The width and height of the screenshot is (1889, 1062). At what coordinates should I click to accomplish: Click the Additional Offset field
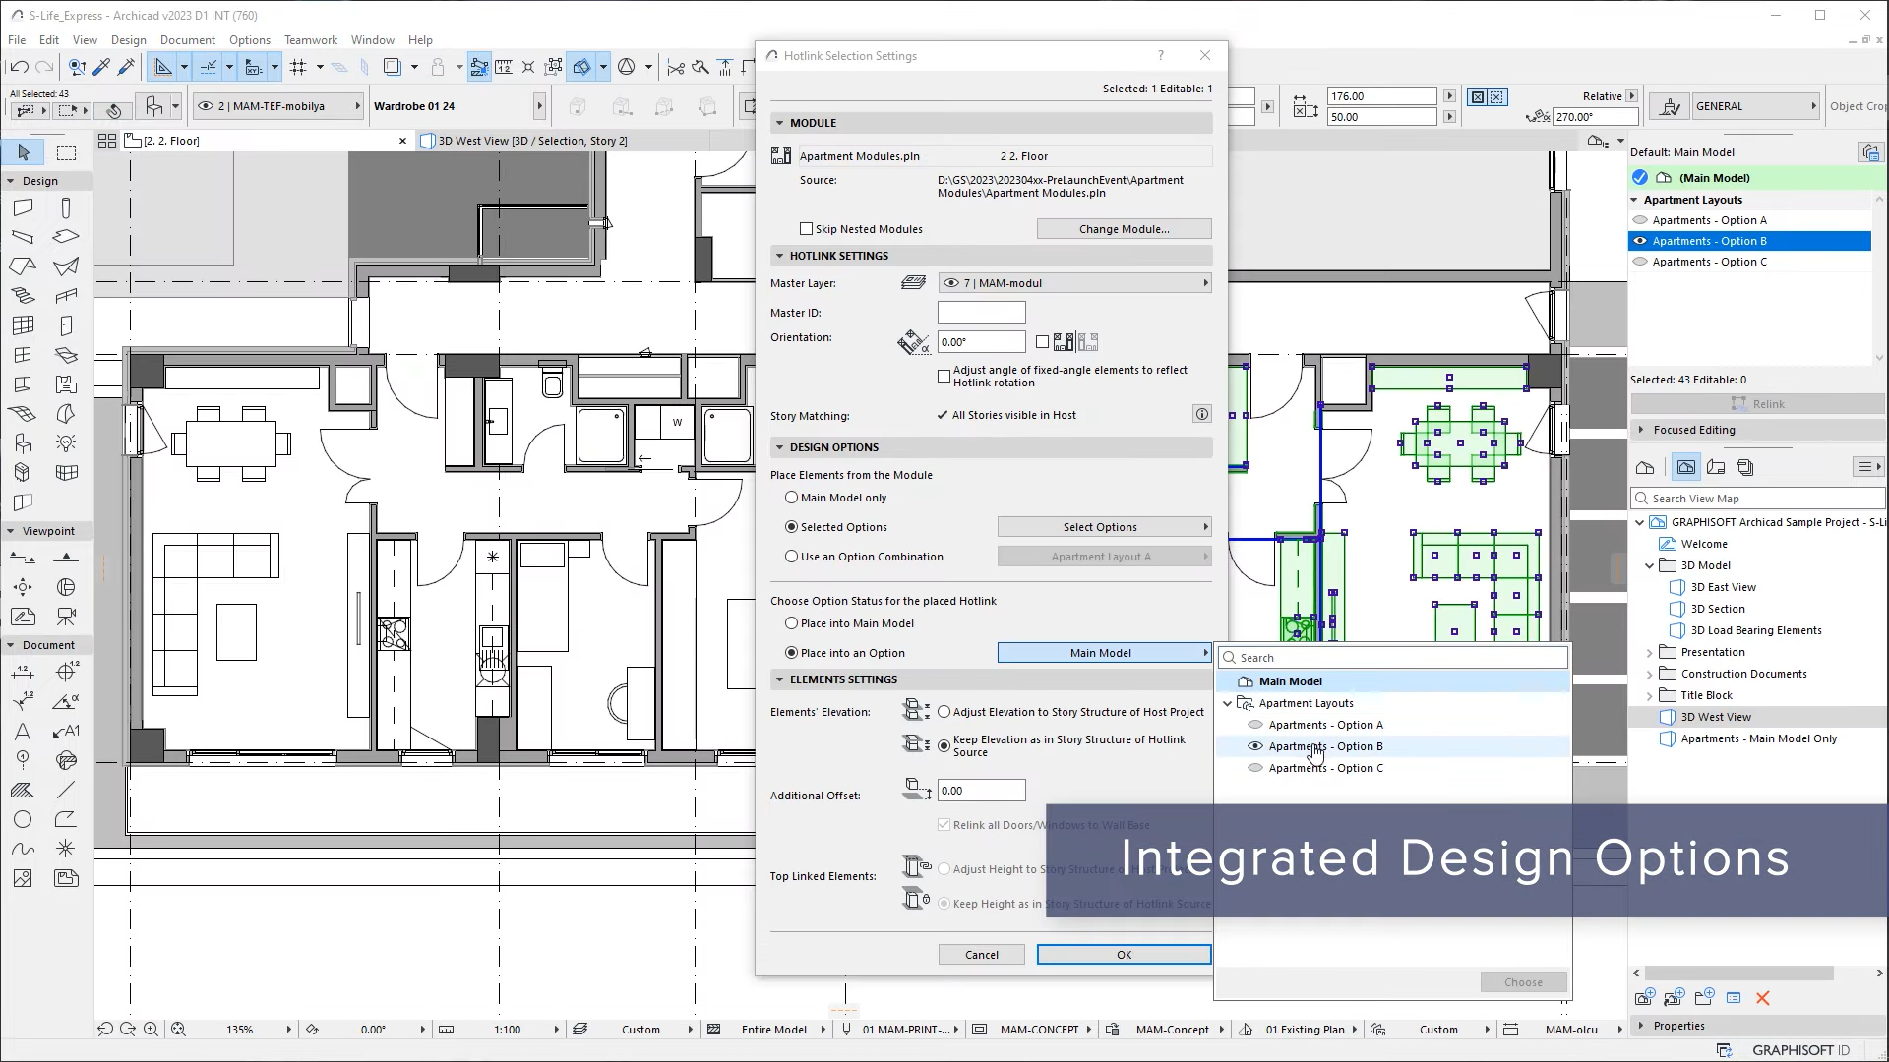tap(982, 791)
